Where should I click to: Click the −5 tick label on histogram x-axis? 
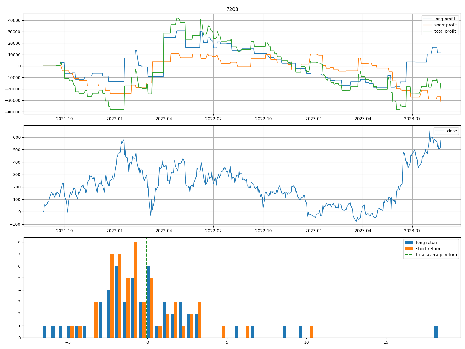coord(68,343)
